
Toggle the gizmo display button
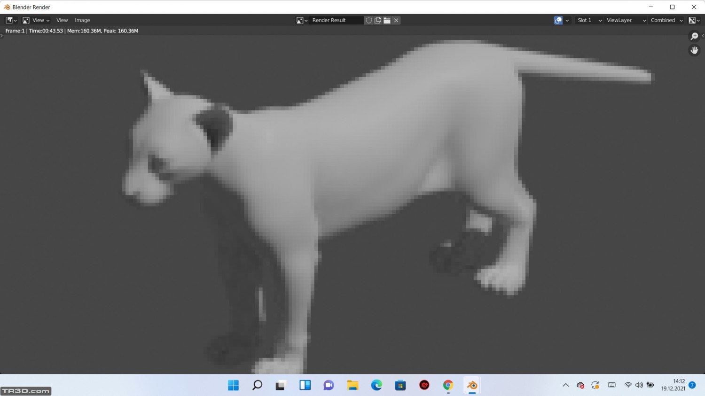(558, 20)
